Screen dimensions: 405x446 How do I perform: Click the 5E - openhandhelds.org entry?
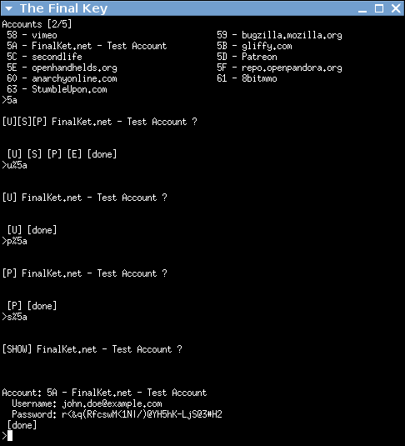point(62,68)
